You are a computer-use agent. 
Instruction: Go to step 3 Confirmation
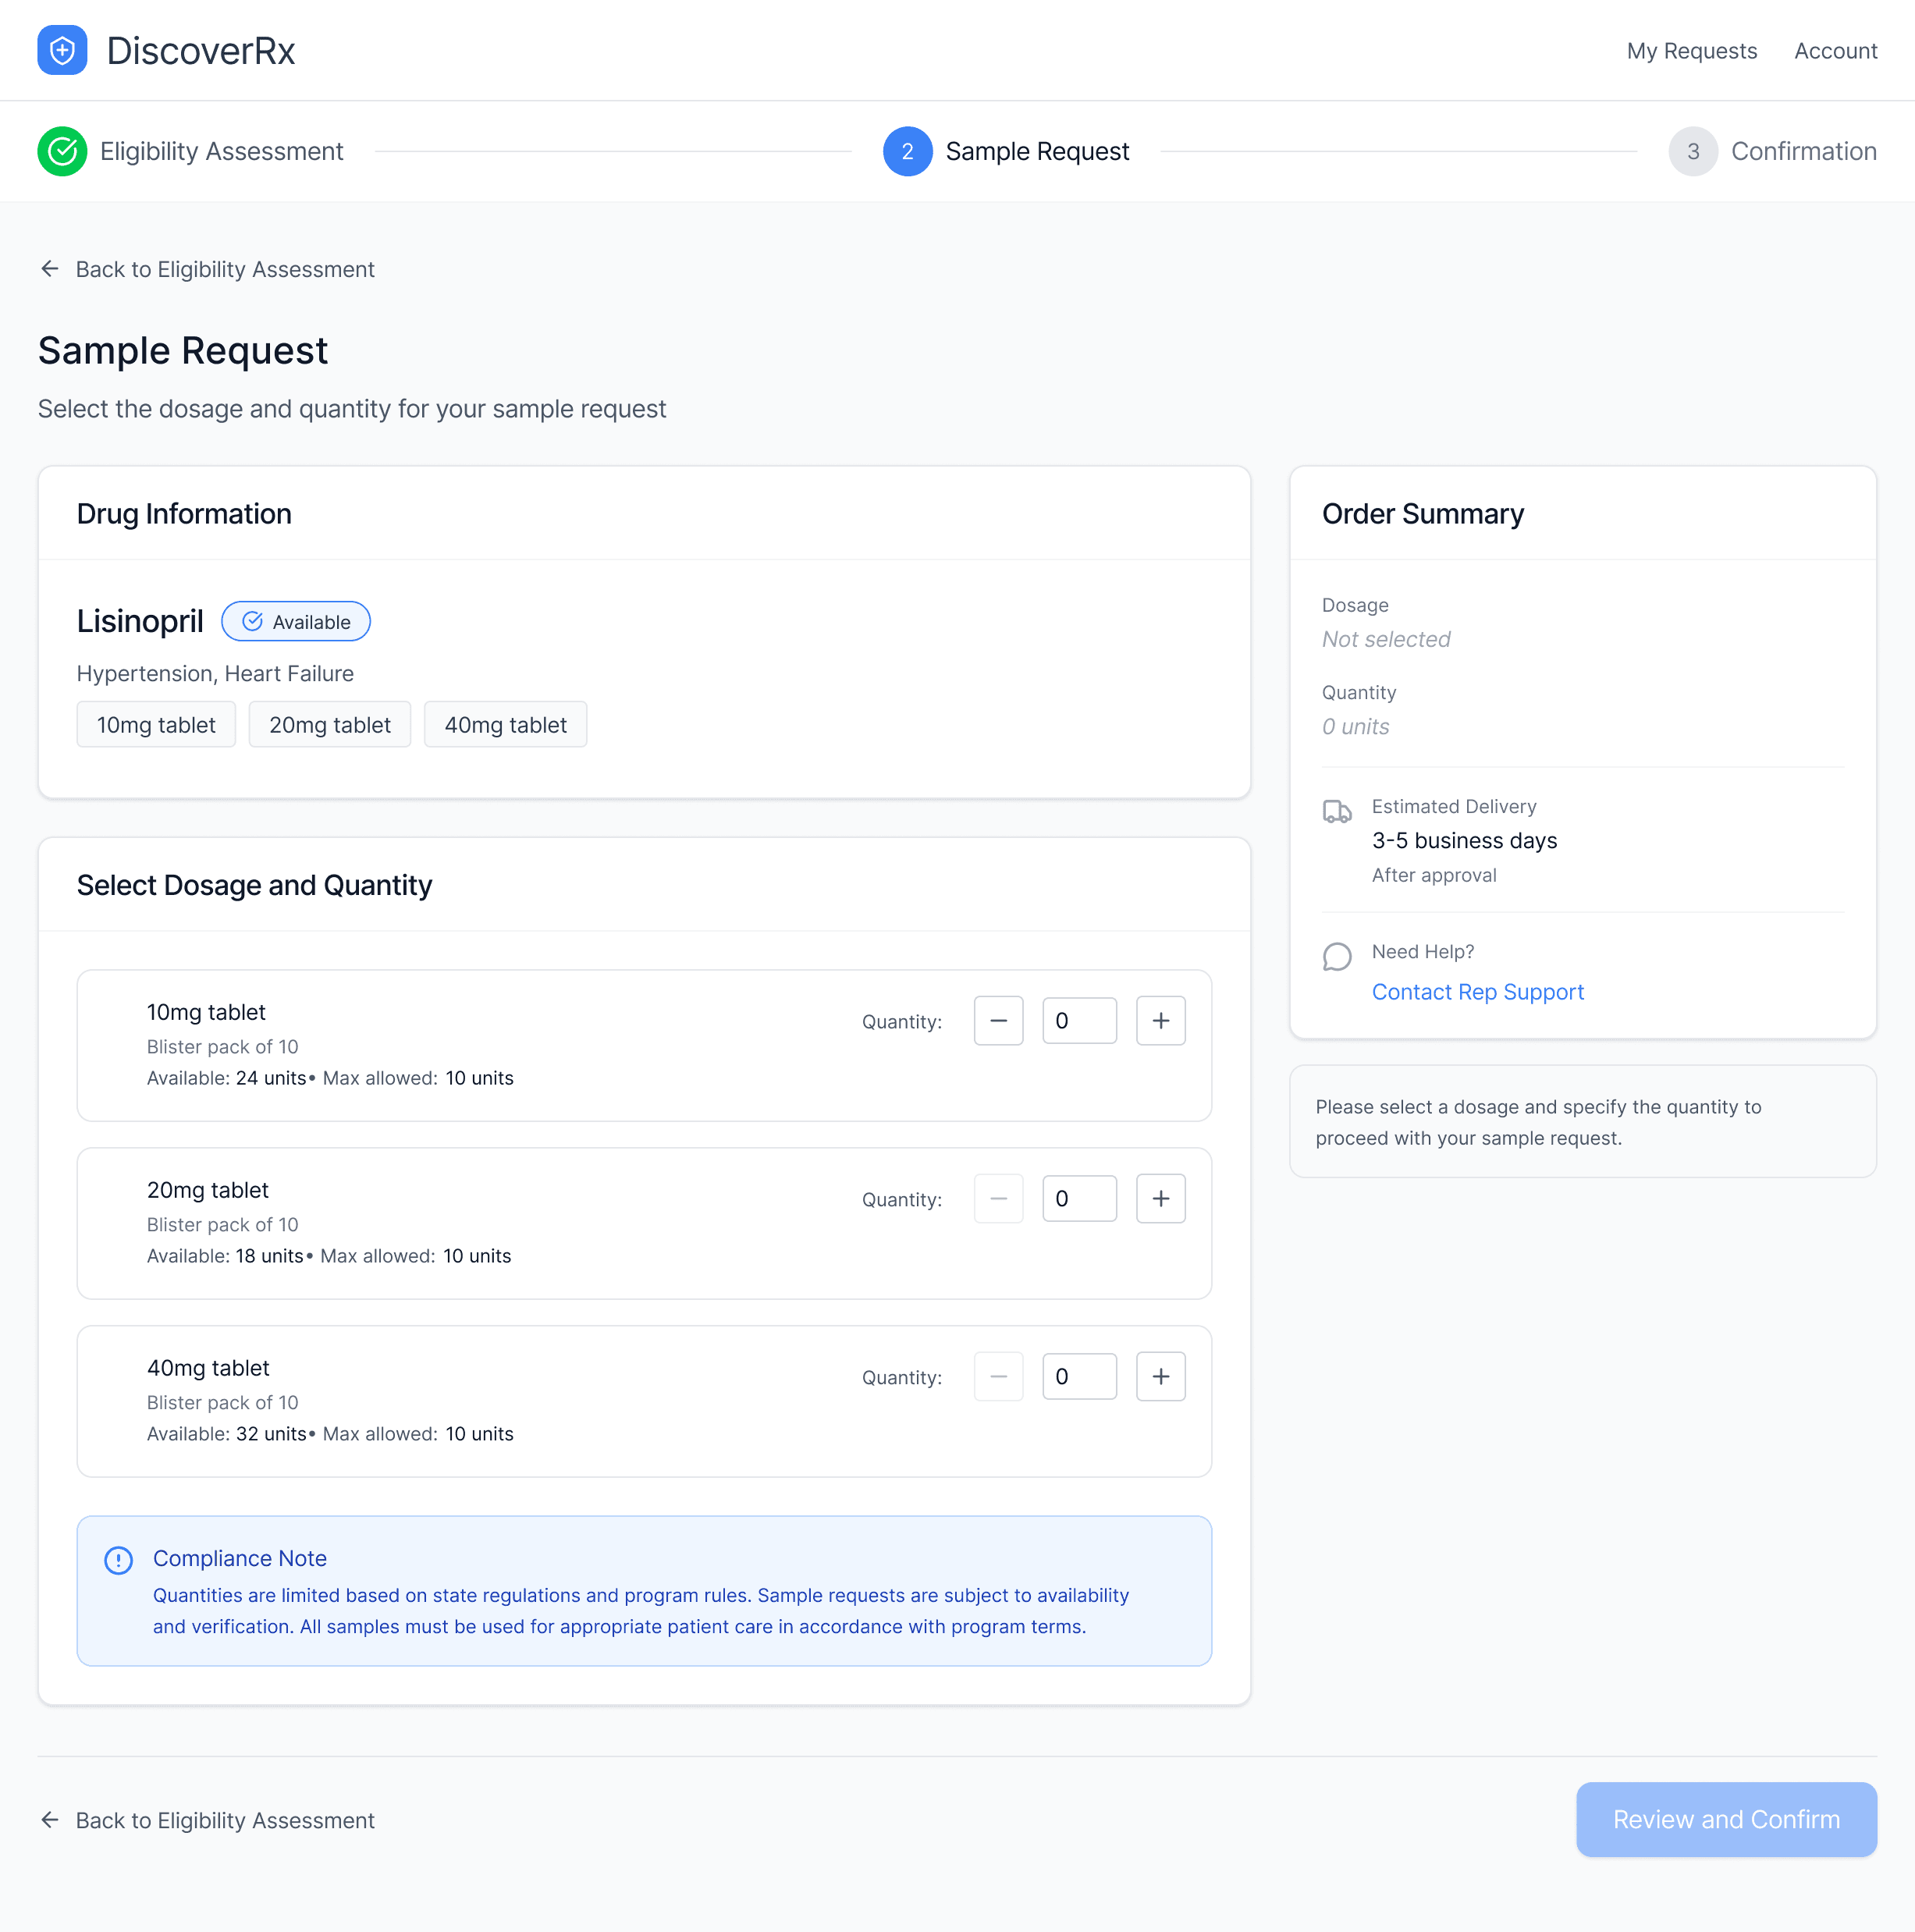[1771, 151]
